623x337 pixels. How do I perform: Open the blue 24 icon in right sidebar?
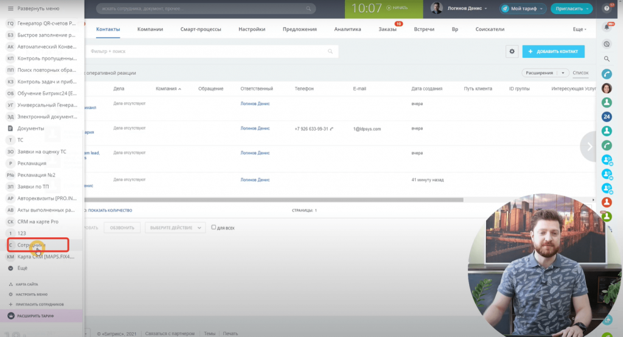pyautogui.click(x=607, y=116)
